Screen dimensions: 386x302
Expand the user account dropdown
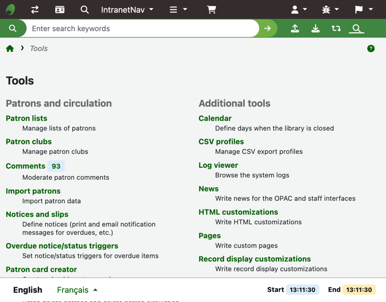tap(299, 10)
